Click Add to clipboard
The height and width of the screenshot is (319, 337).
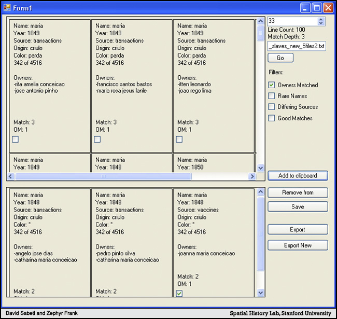click(x=298, y=176)
